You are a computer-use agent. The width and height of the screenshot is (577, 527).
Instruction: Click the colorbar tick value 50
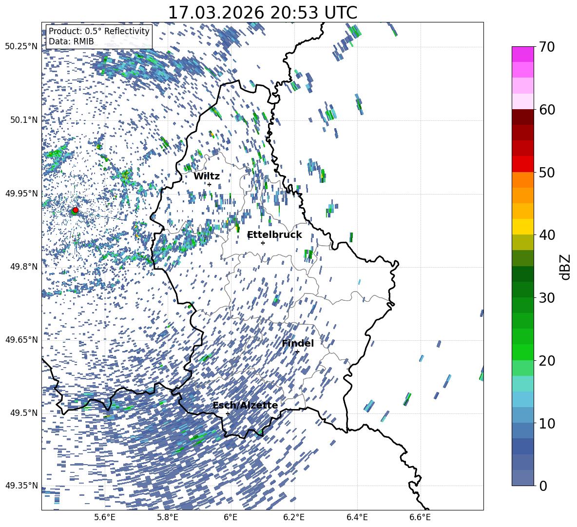click(x=547, y=172)
